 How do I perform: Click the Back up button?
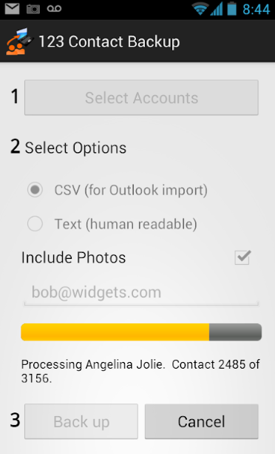pos(81,421)
